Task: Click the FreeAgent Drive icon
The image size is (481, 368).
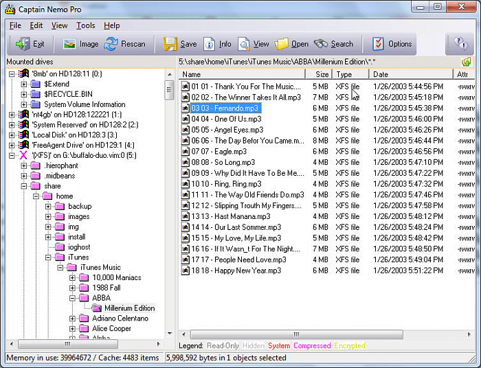Action: pyautogui.click(x=23, y=146)
